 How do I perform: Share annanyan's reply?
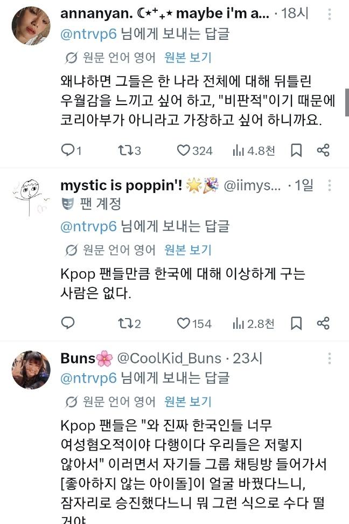(323, 150)
